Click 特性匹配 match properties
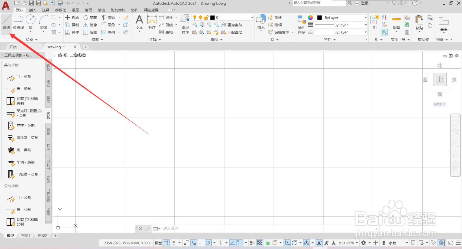 [301, 24]
